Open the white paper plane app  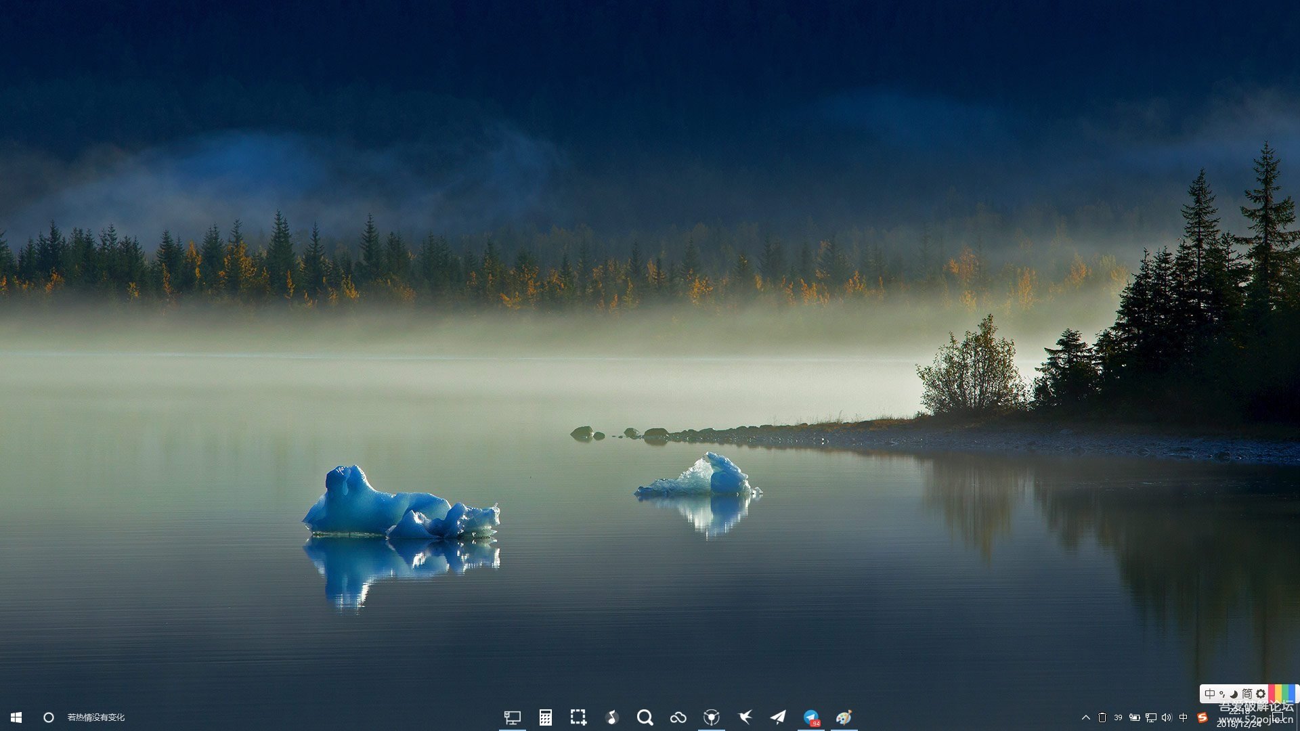point(778,717)
